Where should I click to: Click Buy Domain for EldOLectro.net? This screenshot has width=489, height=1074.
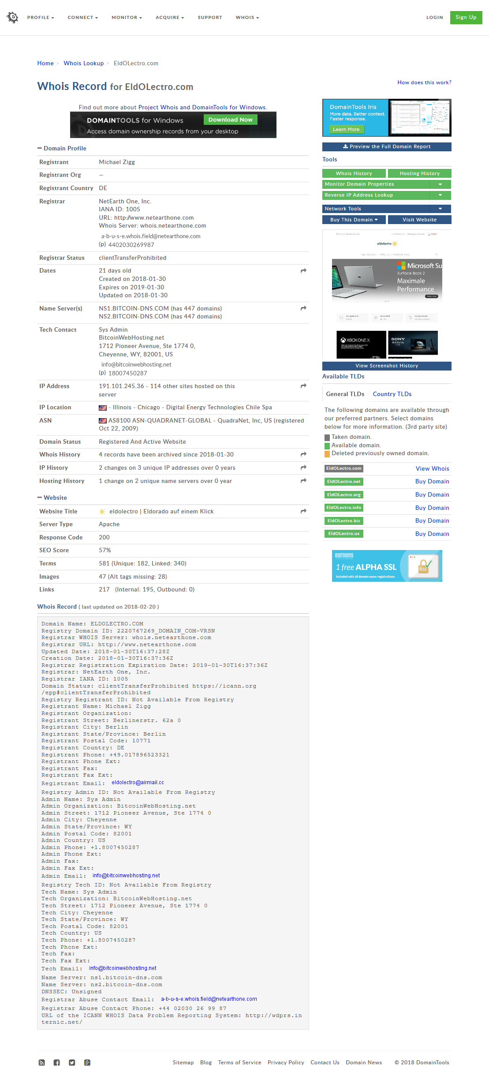(433, 482)
